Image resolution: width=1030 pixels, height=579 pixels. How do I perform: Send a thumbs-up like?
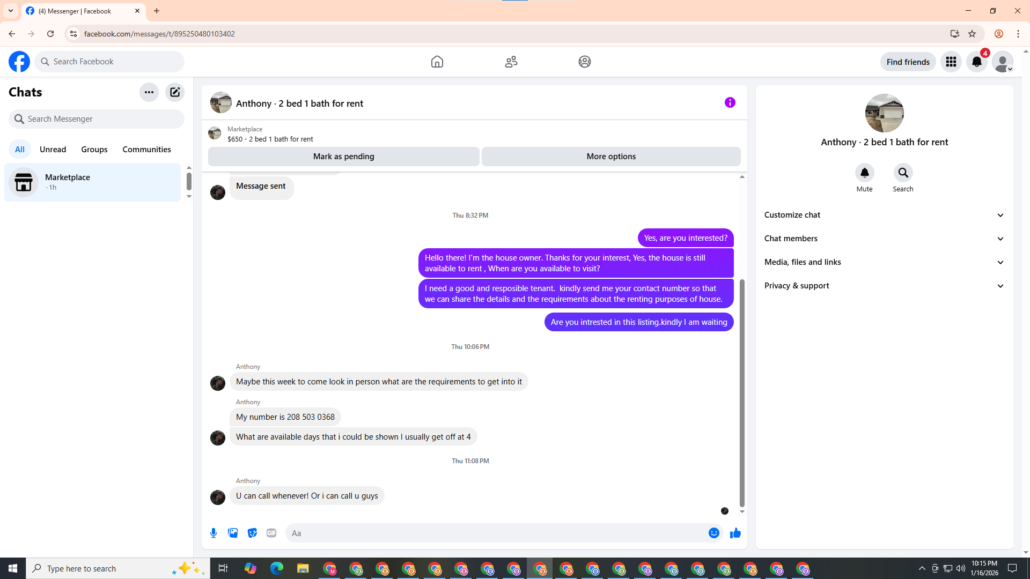pos(735,533)
